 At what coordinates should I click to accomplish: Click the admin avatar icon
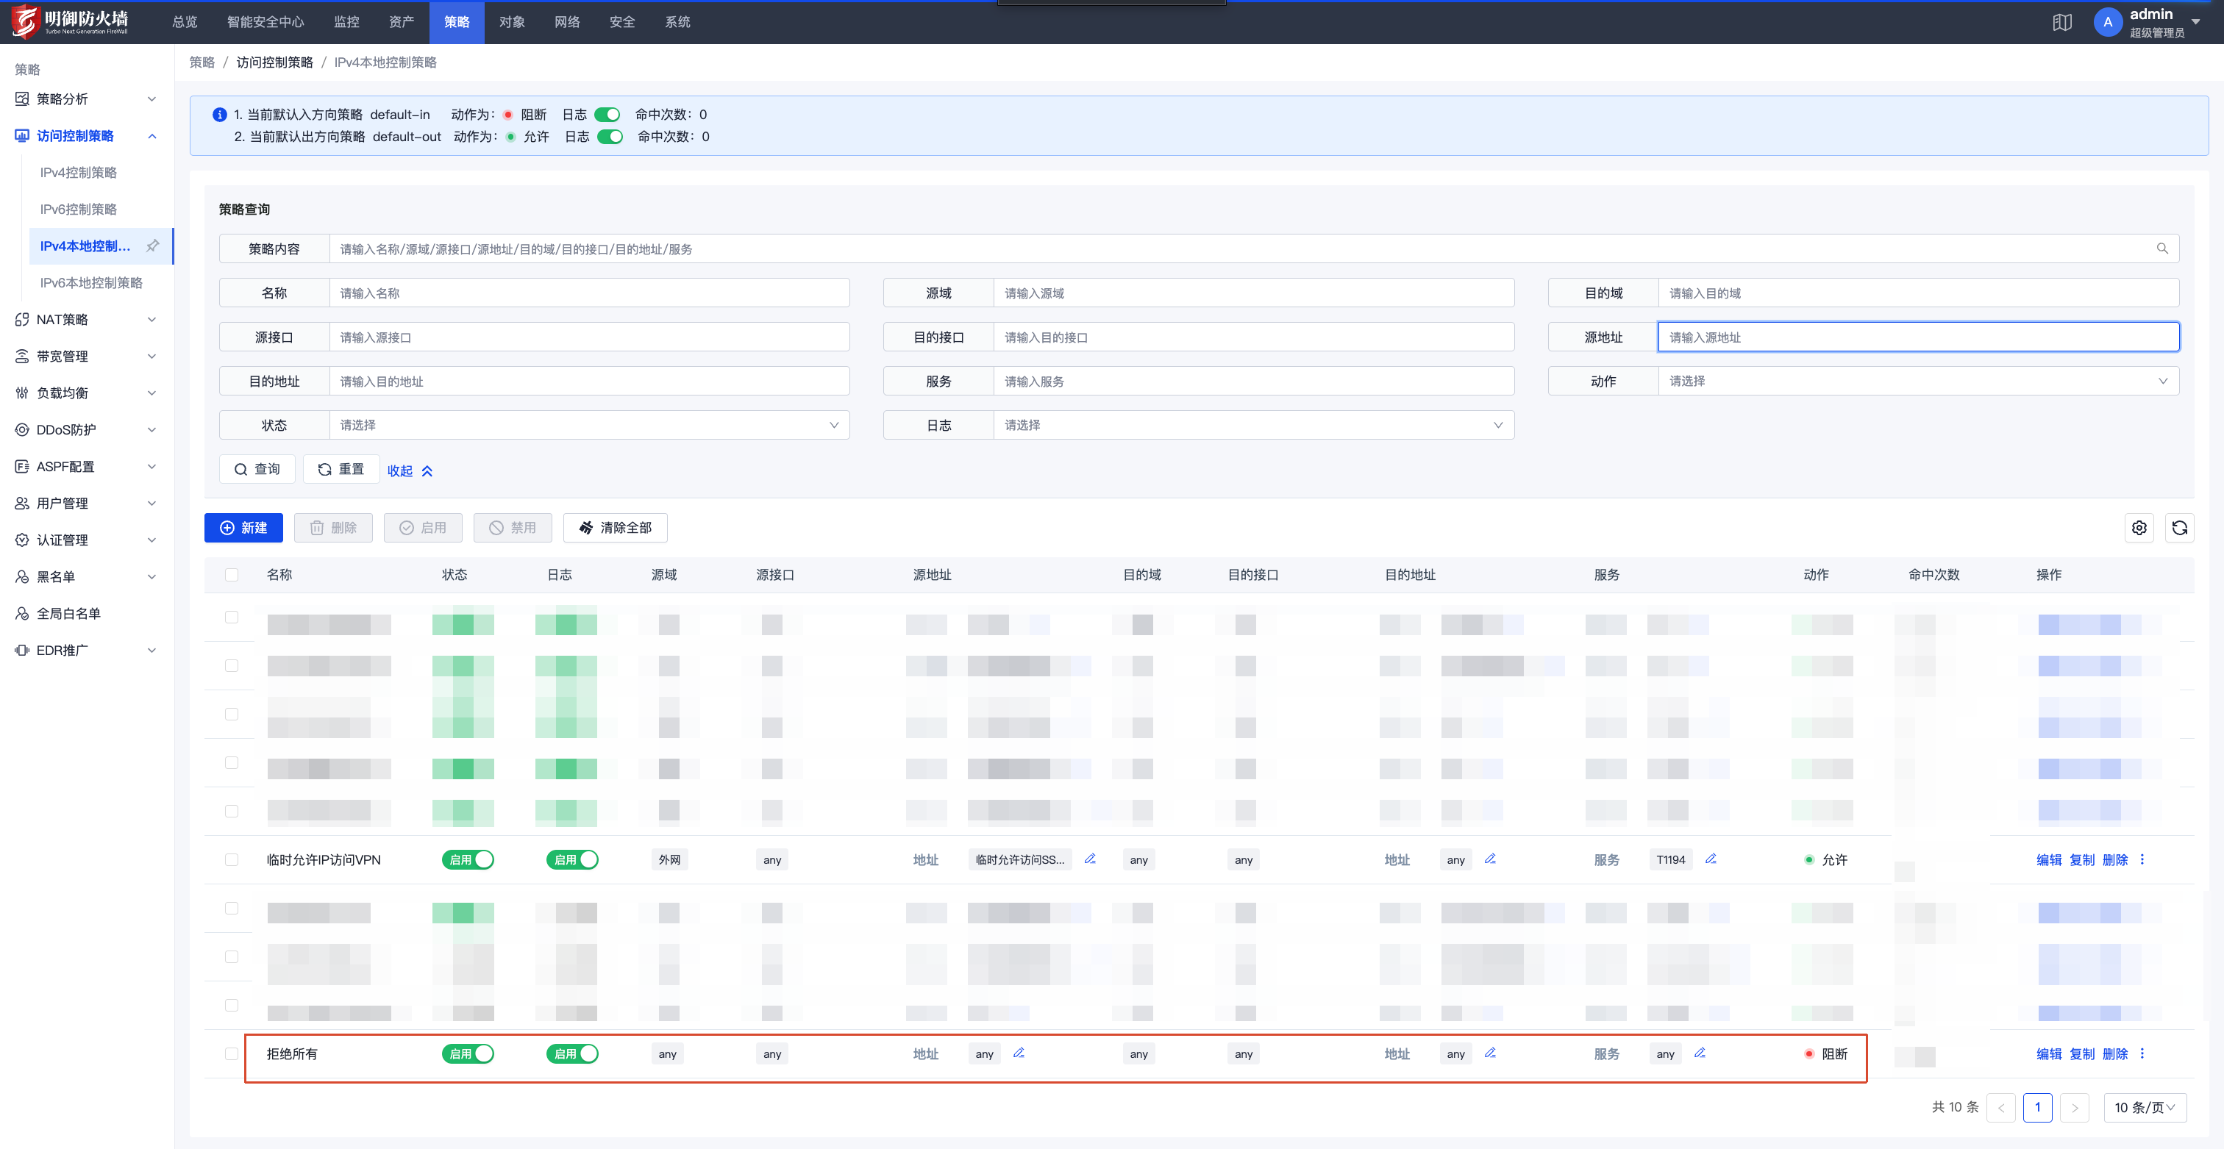coord(2108,23)
